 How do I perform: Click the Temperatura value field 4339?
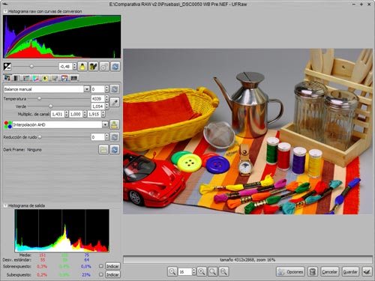pos(98,99)
